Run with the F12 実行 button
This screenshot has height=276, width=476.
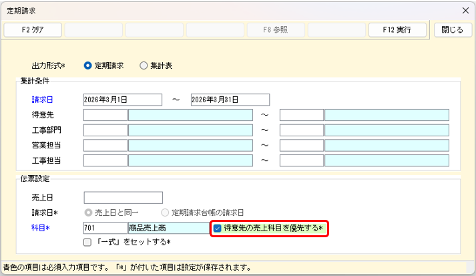(397, 30)
